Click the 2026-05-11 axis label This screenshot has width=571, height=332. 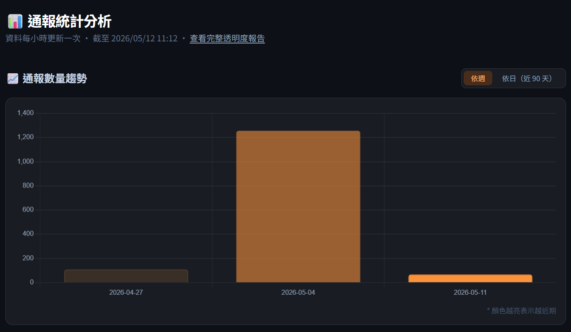pos(470,292)
